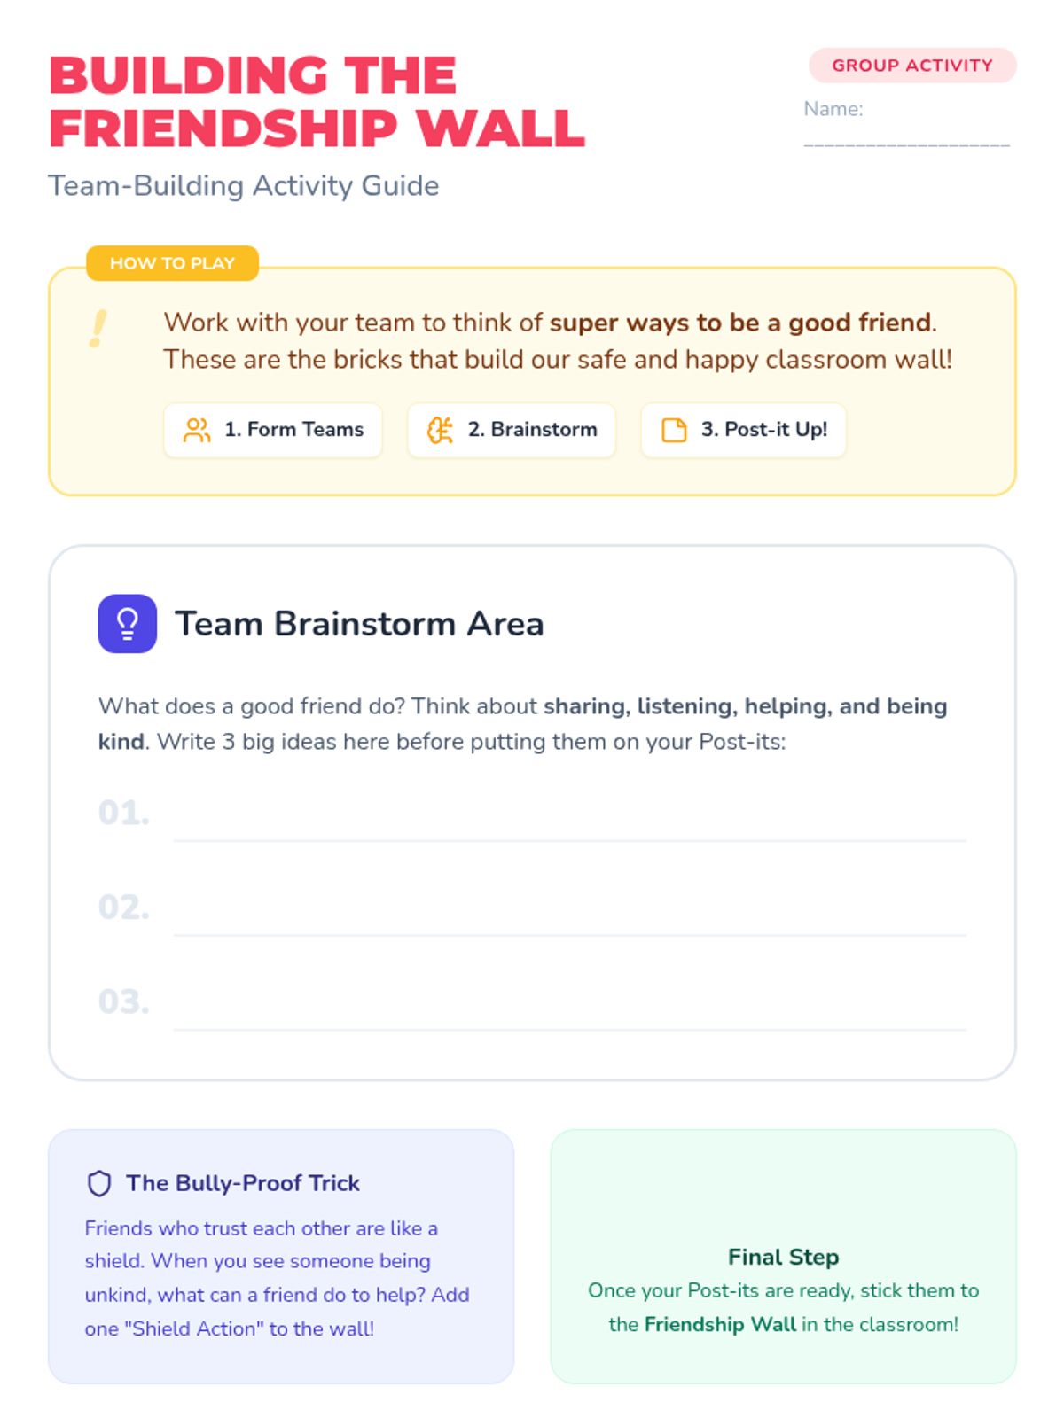Click the 1. Form Teams step chip
Image resolution: width=1064 pixels, height=1418 pixels.
[x=273, y=430]
